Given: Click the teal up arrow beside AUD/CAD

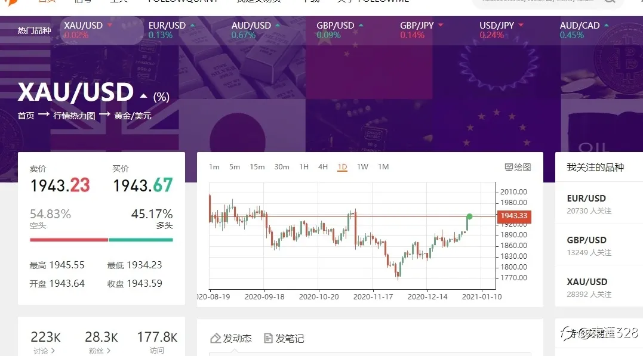Looking at the screenshot, I should click(606, 26).
